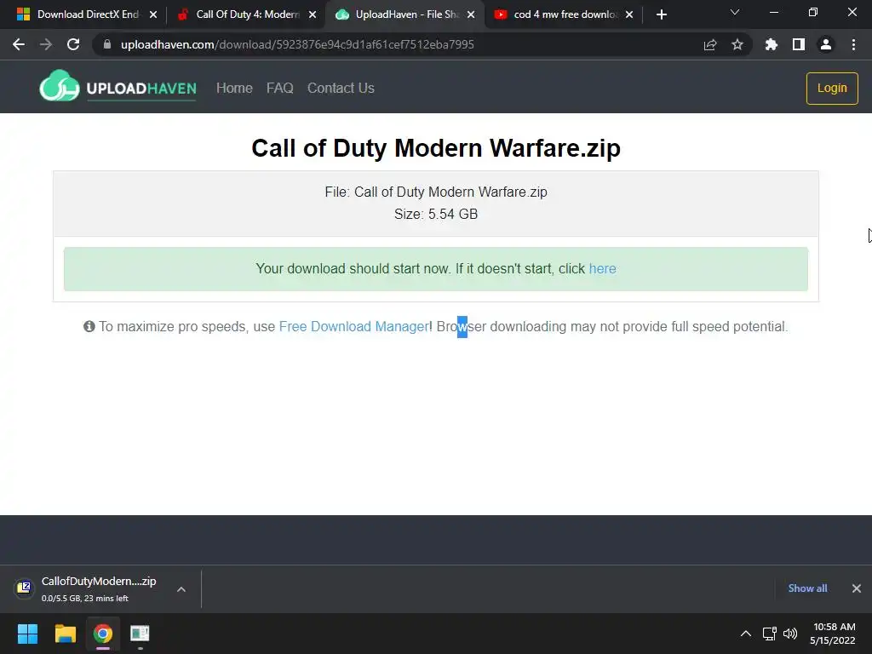Open the Windows Start menu
This screenshot has height=654, width=872.
coord(27,634)
